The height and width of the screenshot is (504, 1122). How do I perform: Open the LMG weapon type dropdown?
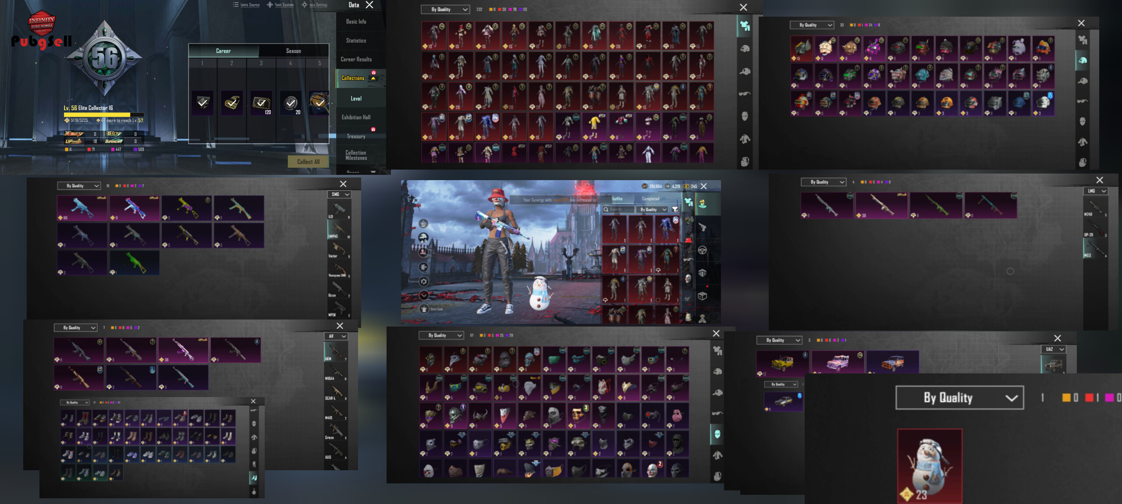pos(1096,191)
